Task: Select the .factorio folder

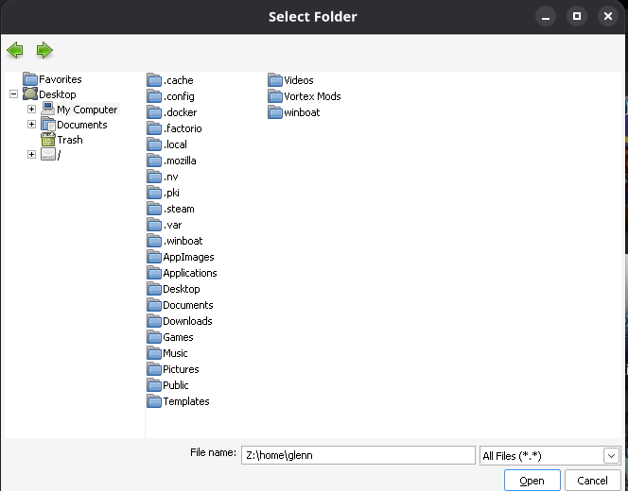Action: coord(182,128)
